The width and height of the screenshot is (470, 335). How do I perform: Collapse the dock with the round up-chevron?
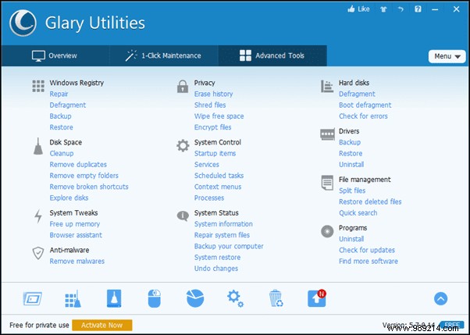click(x=440, y=299)
